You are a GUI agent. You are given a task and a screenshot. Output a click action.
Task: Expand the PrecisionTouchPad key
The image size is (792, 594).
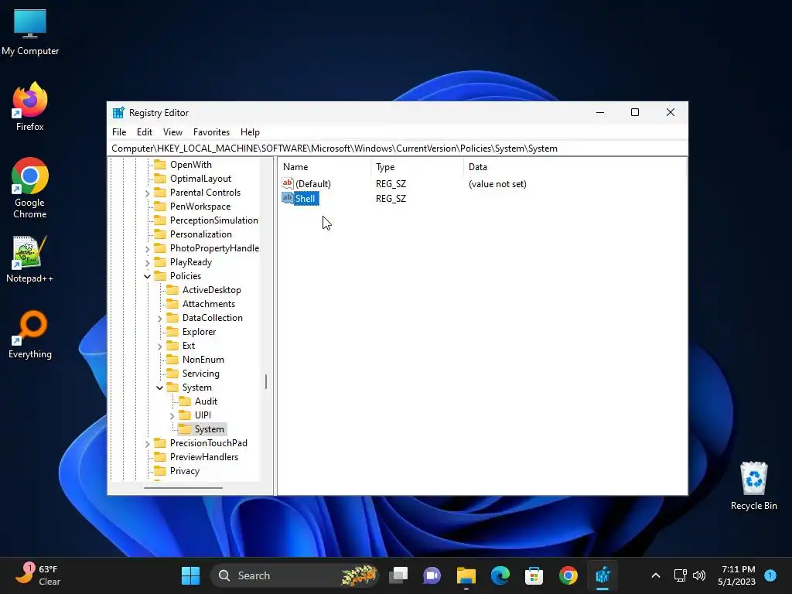pyautogui.click(x=147, y=443)
